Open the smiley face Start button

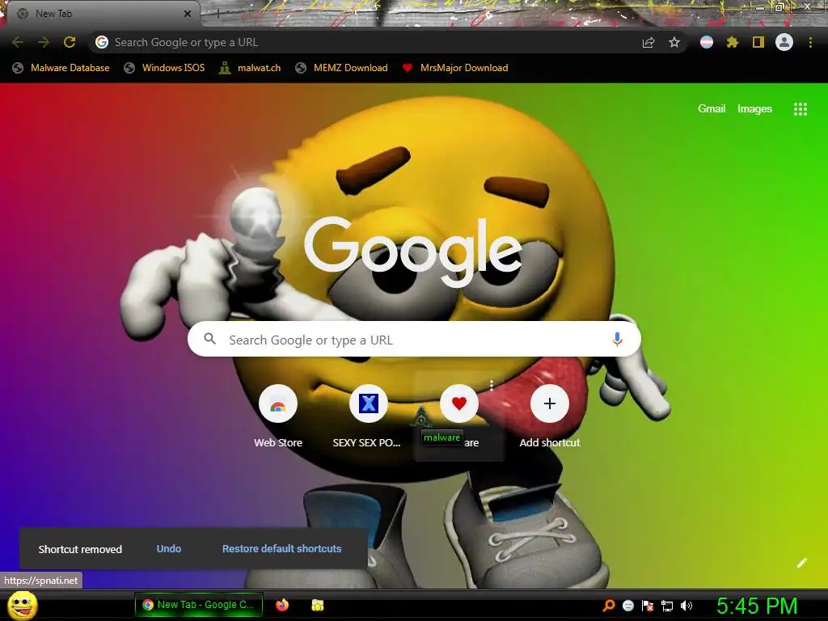point(22,605)
